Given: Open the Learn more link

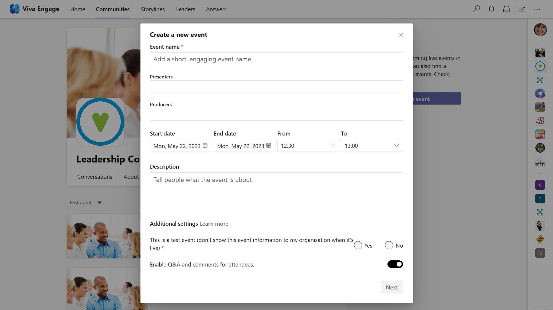Looking at the screenshot, I should point(214,224).
